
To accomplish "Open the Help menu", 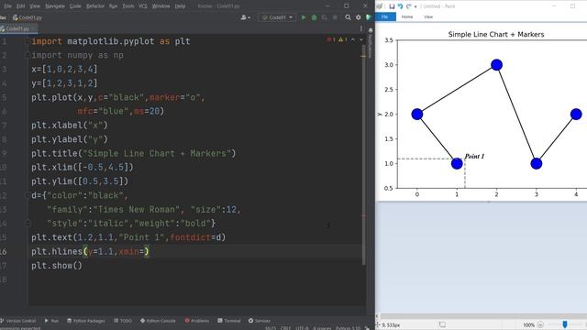I will [x=180, y=6].
